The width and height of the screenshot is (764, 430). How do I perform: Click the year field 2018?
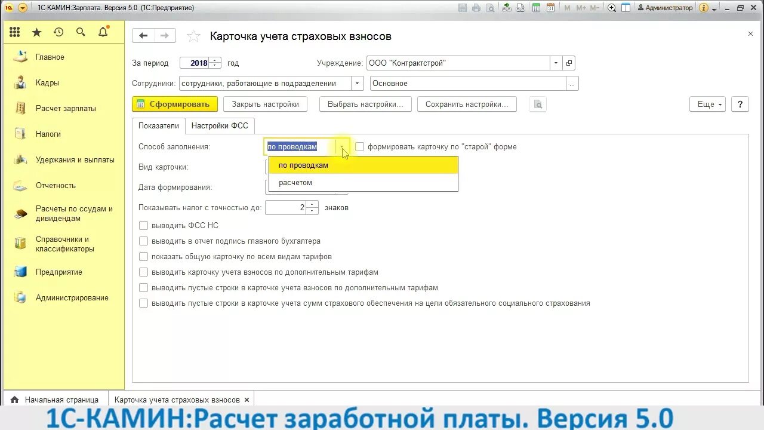tap(195, 63)
